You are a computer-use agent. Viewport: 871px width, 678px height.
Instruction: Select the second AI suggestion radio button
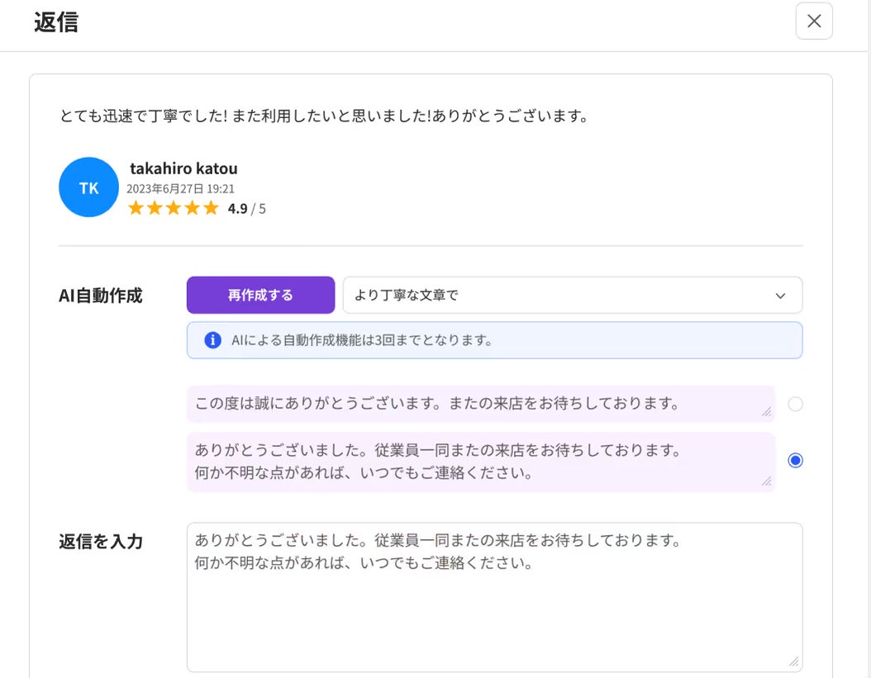(x=795, y=461)
